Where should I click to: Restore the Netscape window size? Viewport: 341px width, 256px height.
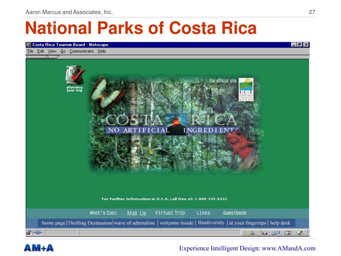[x=299, y=45]
